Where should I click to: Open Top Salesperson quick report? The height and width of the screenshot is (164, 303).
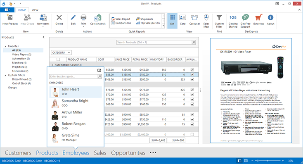[148, 23]
